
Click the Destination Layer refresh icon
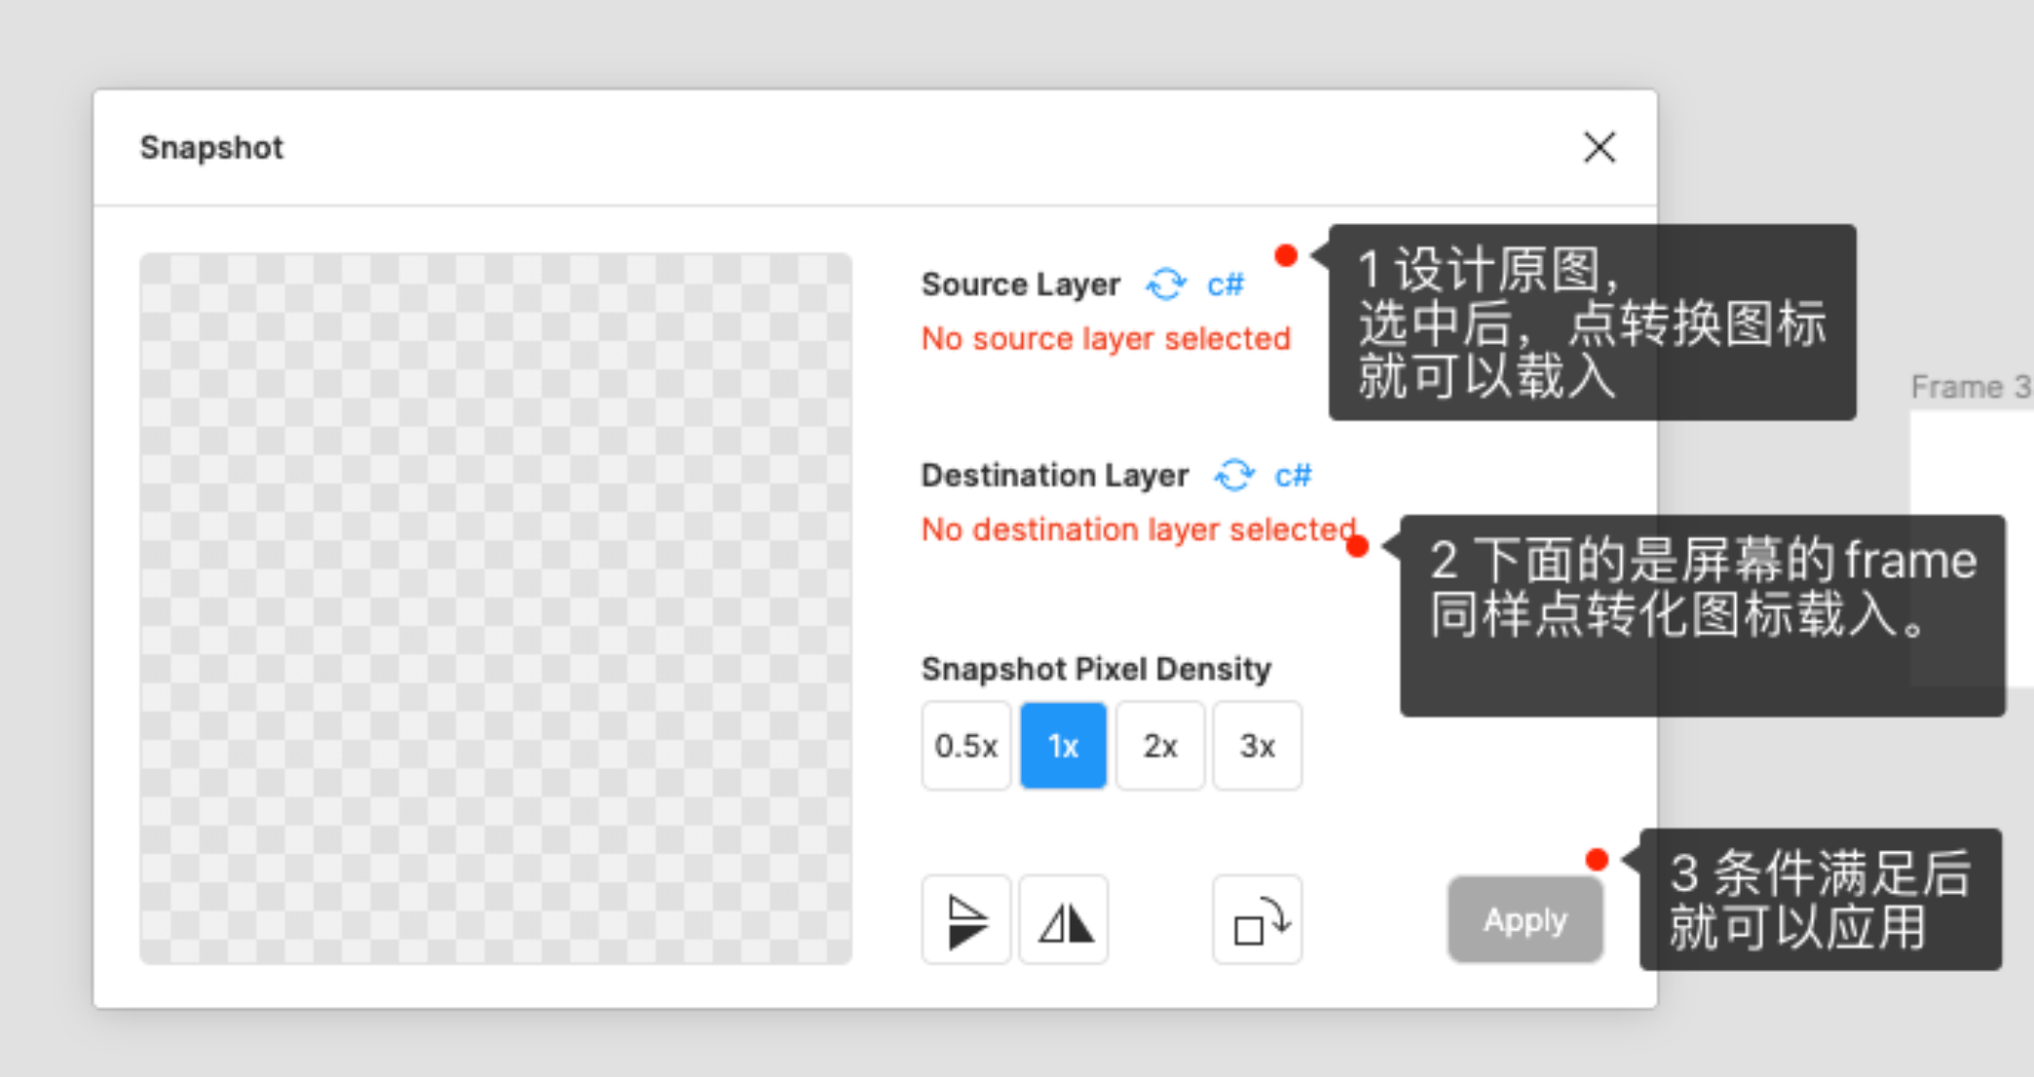point(1233,475)
